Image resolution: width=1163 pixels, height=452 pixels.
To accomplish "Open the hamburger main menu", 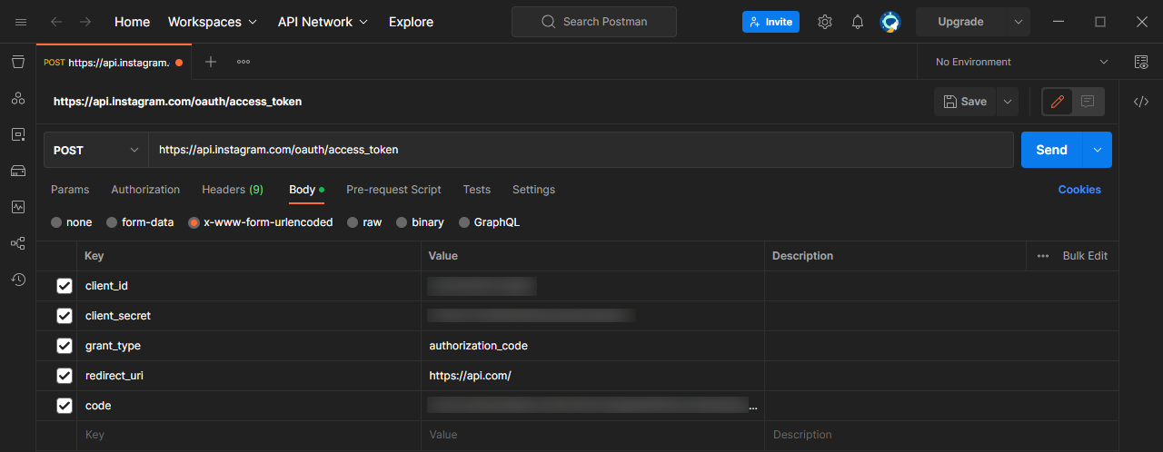I will click(21, 22).
